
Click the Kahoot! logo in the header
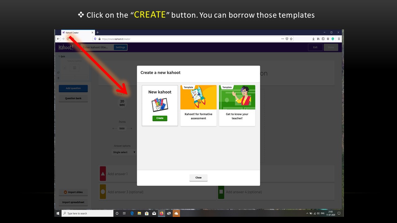point(66,47)
